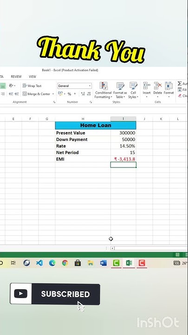Open Number format dialog launcher

point(91,102)
